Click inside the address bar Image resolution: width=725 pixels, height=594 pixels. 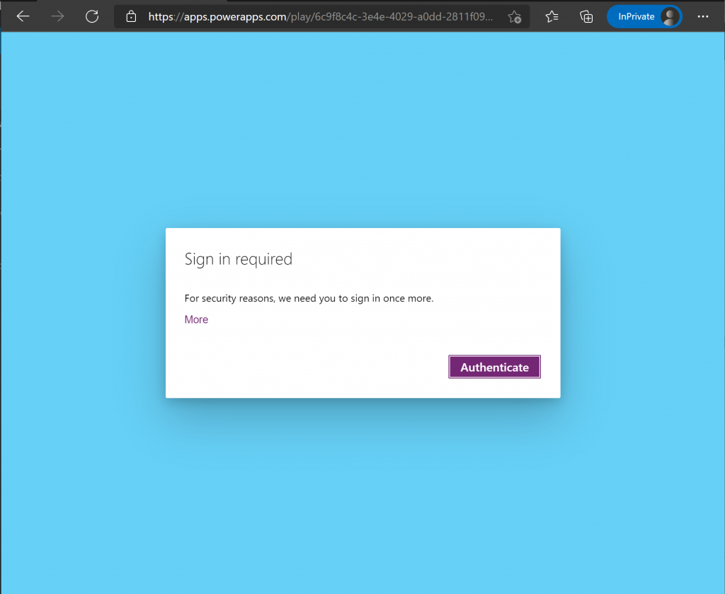pyautogui.click(x=319, y=16)
